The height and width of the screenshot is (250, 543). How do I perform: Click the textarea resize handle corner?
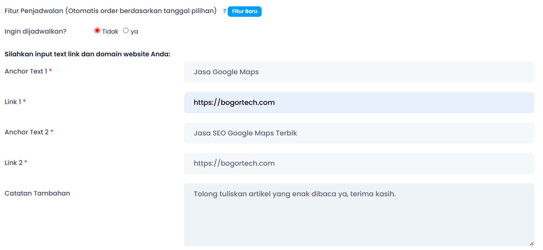531,244
